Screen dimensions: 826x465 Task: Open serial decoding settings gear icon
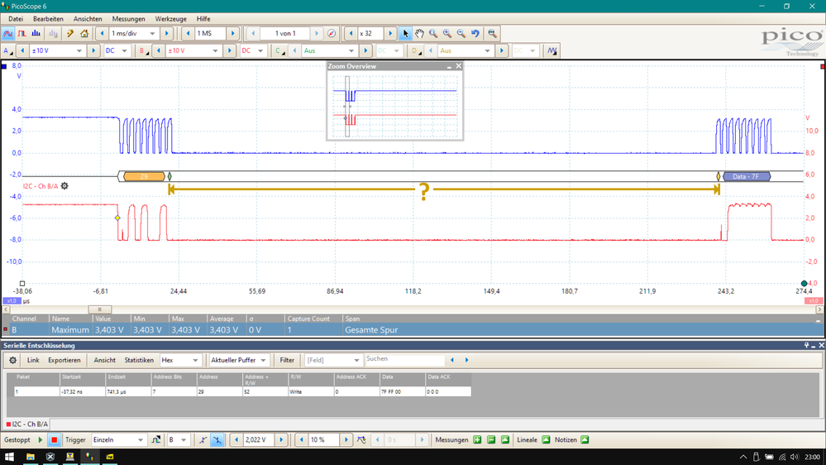[12, 360]
